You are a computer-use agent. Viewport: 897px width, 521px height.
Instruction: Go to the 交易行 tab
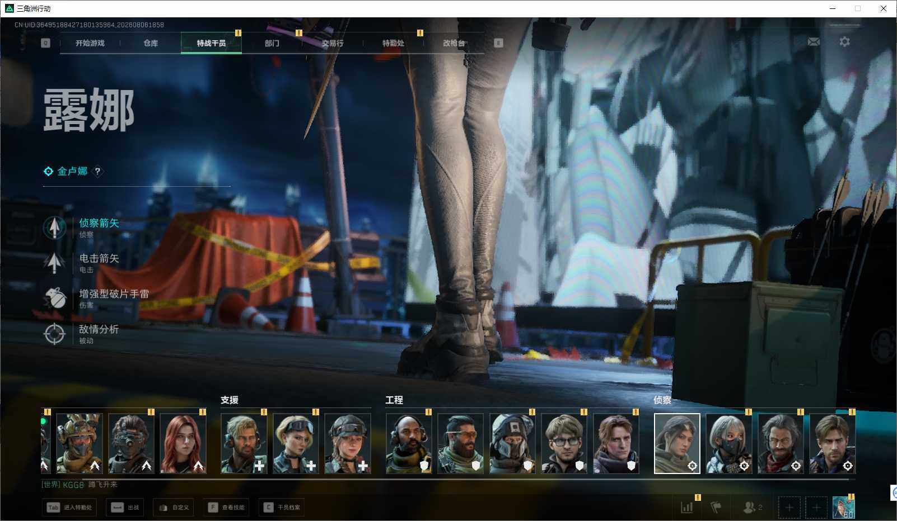333,43
